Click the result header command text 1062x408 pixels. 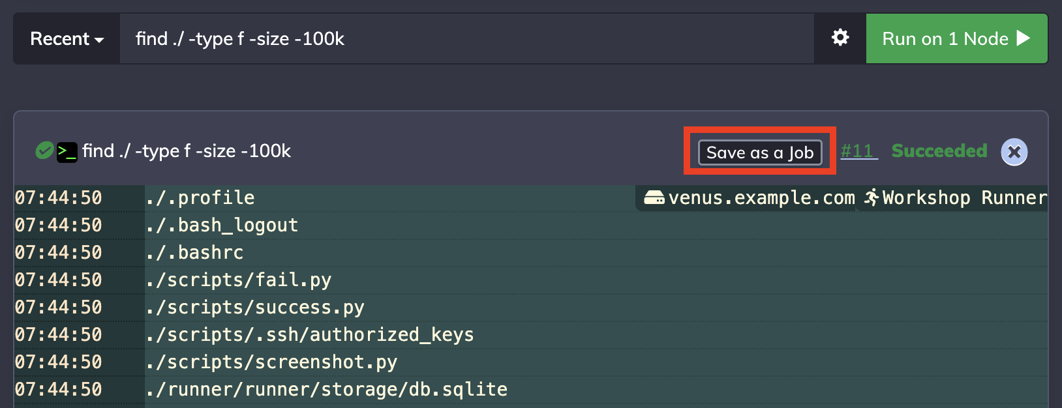(187, 151)
